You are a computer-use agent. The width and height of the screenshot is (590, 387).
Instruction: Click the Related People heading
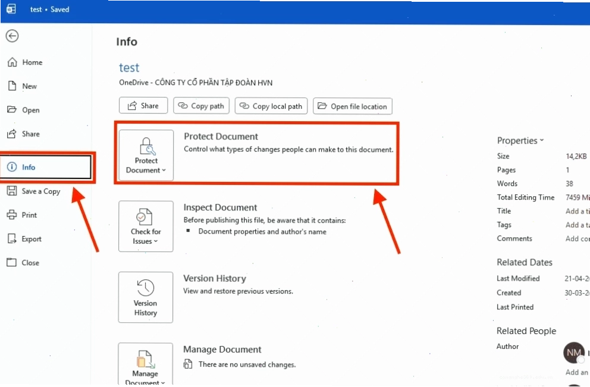tap(526, 331)
